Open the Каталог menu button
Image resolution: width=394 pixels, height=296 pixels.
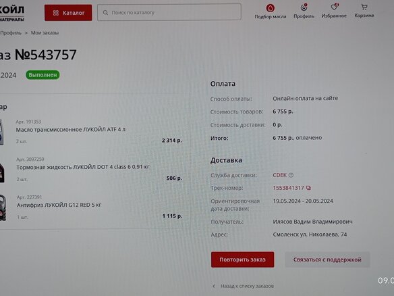pos(68,13)
